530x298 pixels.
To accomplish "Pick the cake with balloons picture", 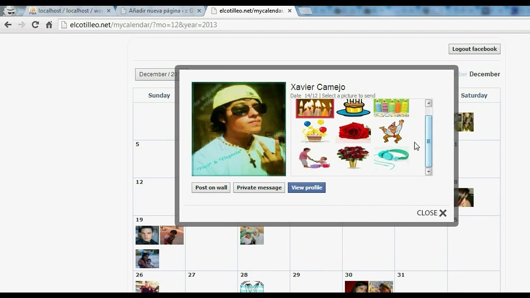I will coord(315,132).
